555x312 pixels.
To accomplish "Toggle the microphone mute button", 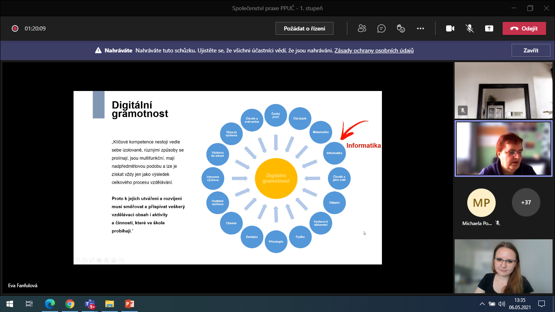I will point(470,28).
